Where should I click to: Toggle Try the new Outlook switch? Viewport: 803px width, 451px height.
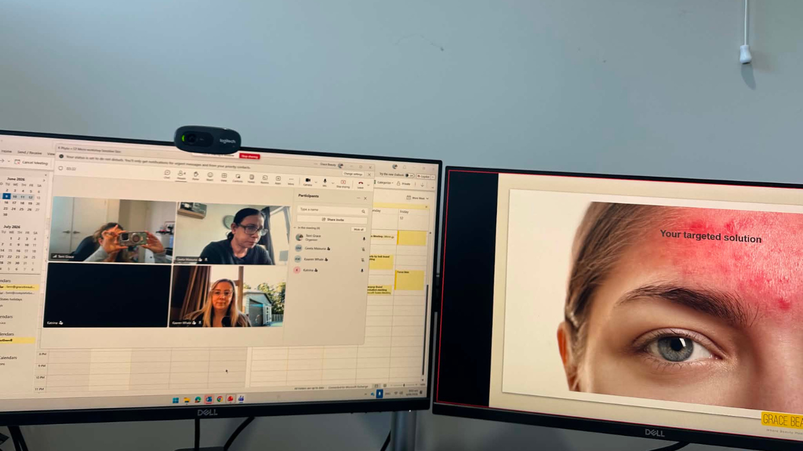410,175
